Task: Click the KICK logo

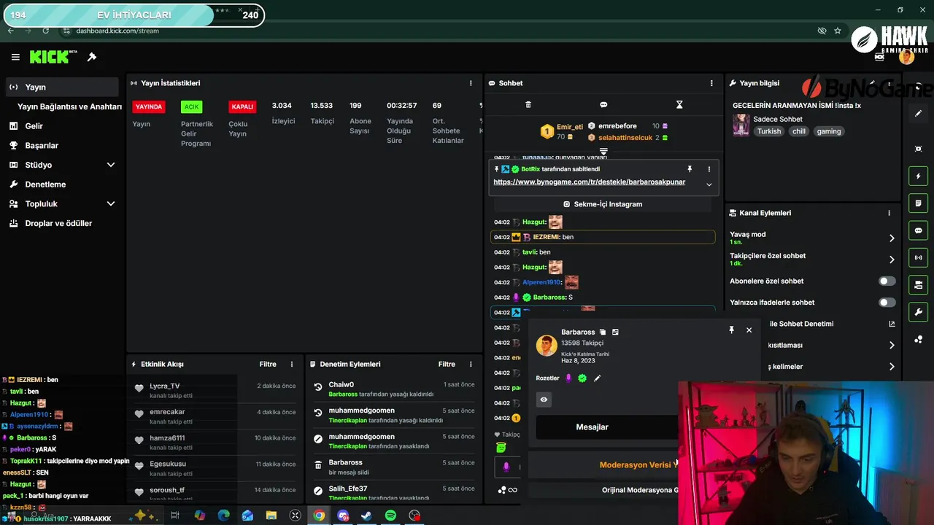Action: pyautogui.click(x=50, y=57)
